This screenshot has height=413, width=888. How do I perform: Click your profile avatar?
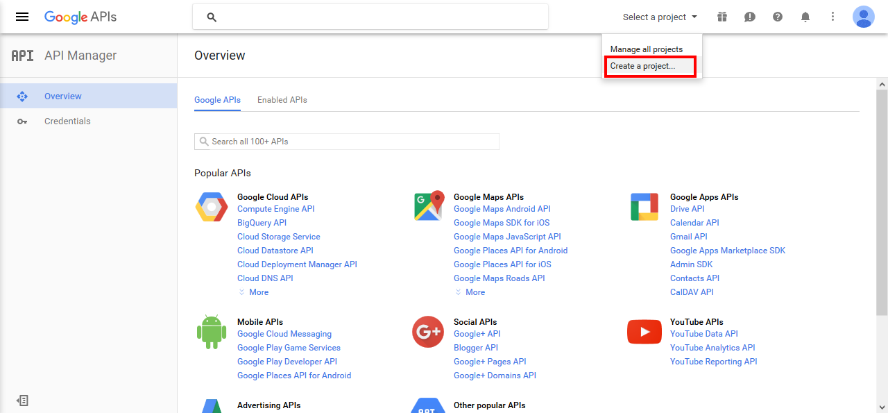coord(863,17)
